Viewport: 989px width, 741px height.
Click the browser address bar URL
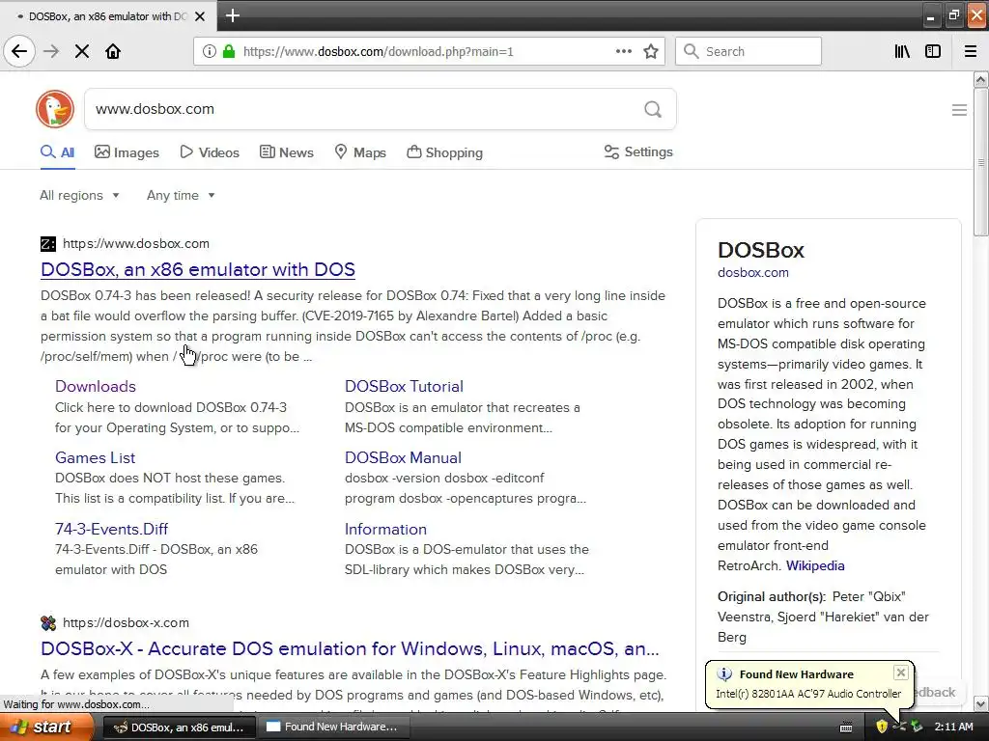click(x=379, y=52)
